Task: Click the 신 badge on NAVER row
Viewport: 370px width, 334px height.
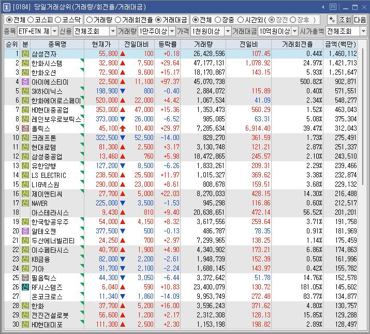Action: pos(25,203)
